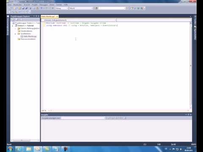Open the Debug configuration dropdown
Image resolution: width=203 pixels, height=152 pixels.
click(x=62, y=8)
